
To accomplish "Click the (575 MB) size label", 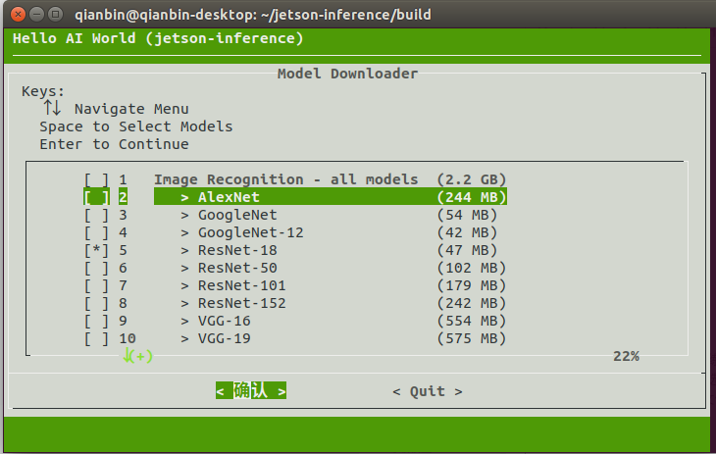I will (472, 339).
